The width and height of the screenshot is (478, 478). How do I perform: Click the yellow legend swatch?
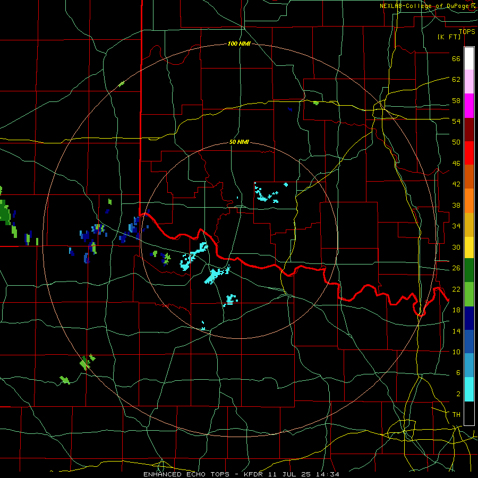coord(469,247)
